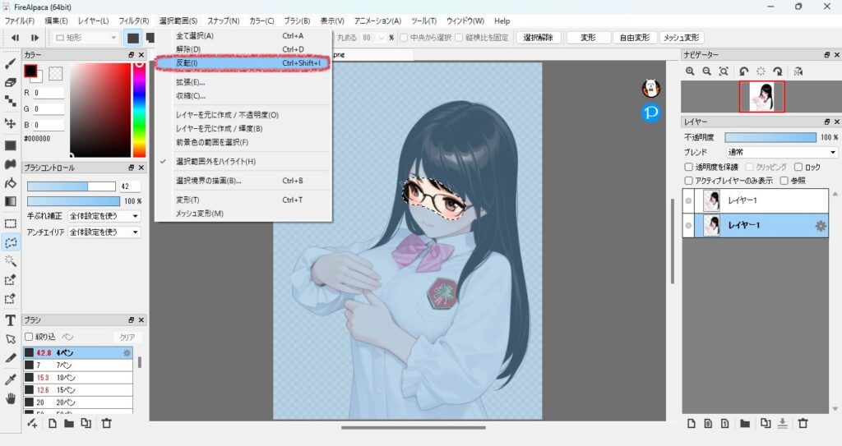Click the メッシュ変形 toolbar button

pos(681,38)
